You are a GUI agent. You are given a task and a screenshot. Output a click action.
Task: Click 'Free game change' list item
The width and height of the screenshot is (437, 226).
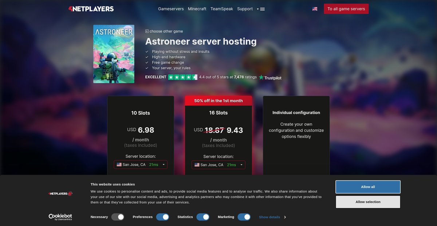point(168,62)
